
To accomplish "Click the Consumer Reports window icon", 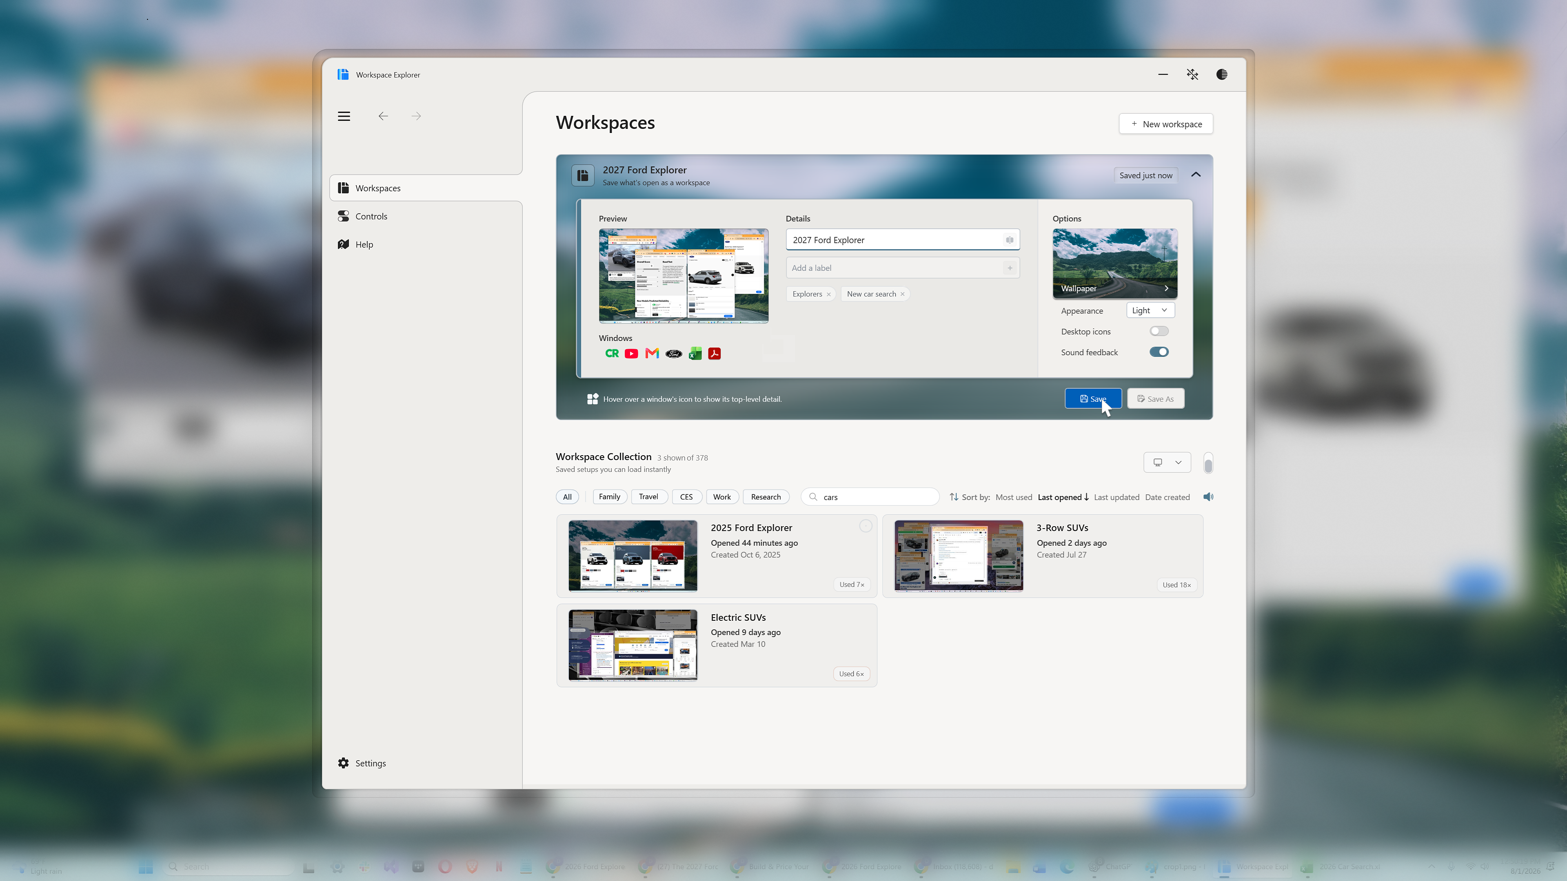I will pos(612,353).
